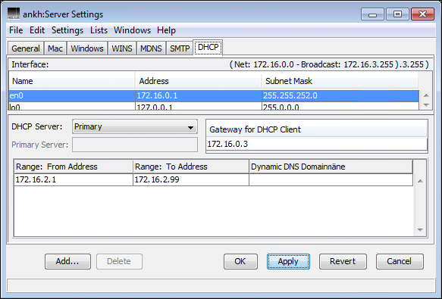
Task: Open the Windows menu
Action: [x=132, y=30]
